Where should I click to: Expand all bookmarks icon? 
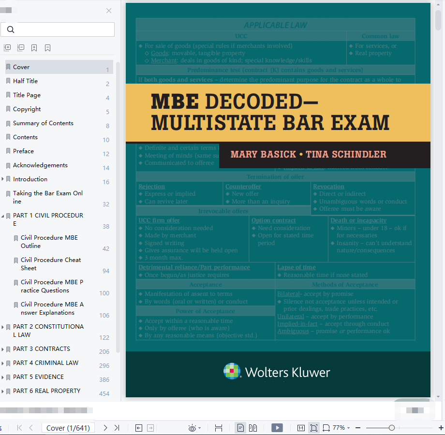click(7, 48)
